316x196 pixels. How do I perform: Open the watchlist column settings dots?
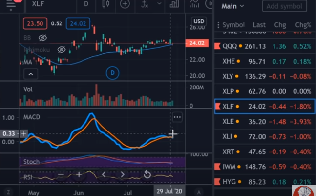(218, 25)
